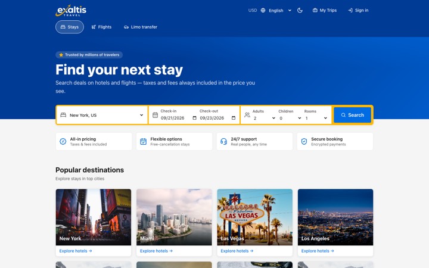
Task: Click the Flexible options calendar icon
Action: [144, 141]
